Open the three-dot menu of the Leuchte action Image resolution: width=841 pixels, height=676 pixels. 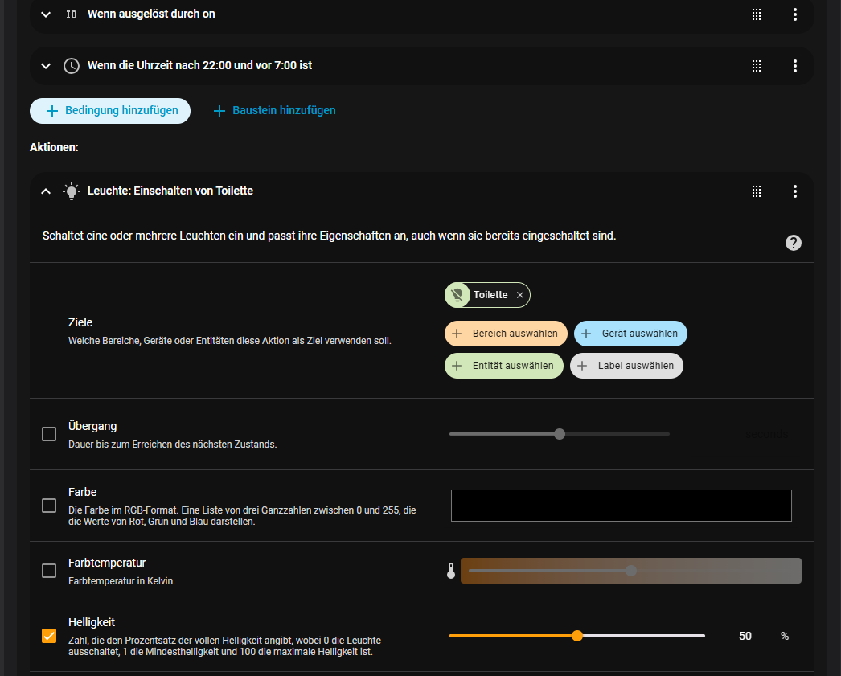click(x=794, y=191)
